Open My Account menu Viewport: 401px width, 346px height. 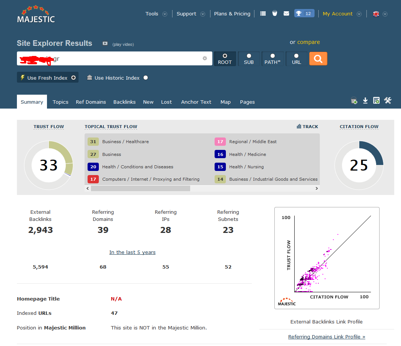coord(337,14)
